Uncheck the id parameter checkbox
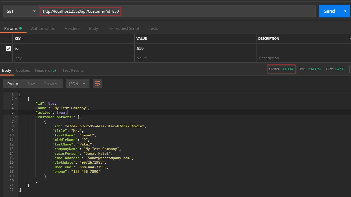351x197 pixels. tap(8, 48)
